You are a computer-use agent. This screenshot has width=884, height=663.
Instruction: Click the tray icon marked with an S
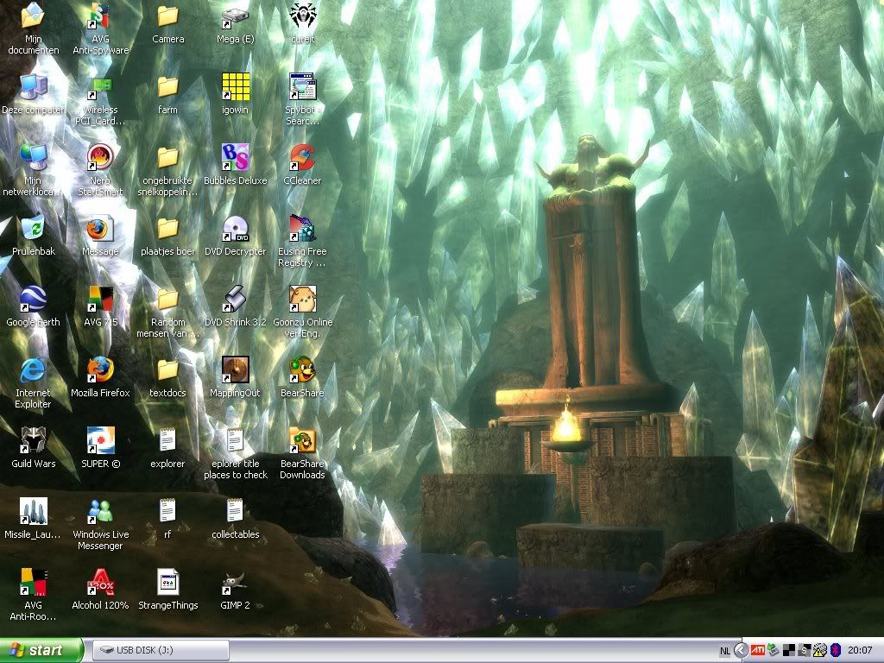(x=805, y=651)
